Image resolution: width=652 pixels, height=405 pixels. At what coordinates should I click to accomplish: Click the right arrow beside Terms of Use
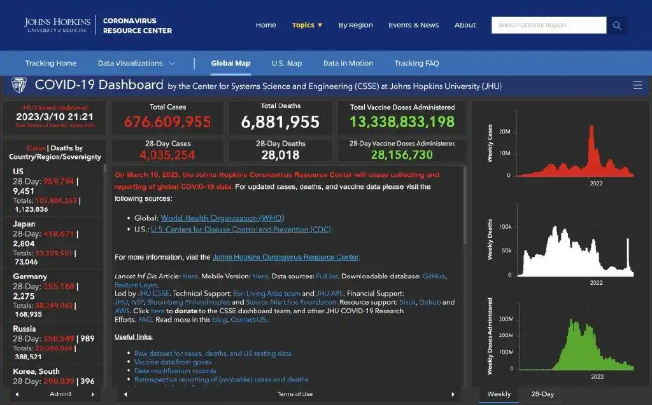[453, 394]
